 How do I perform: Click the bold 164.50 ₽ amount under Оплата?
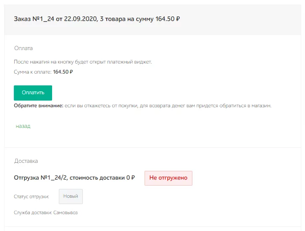click(63, 72)
